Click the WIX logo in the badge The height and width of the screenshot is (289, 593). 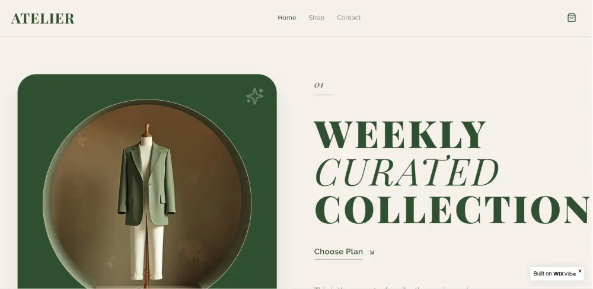click(x=558, y=274)
